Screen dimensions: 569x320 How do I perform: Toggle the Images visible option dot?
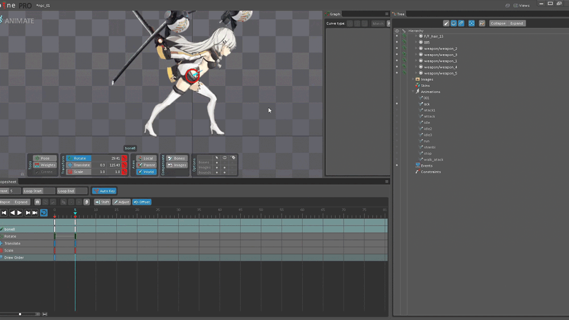[225, 168]
